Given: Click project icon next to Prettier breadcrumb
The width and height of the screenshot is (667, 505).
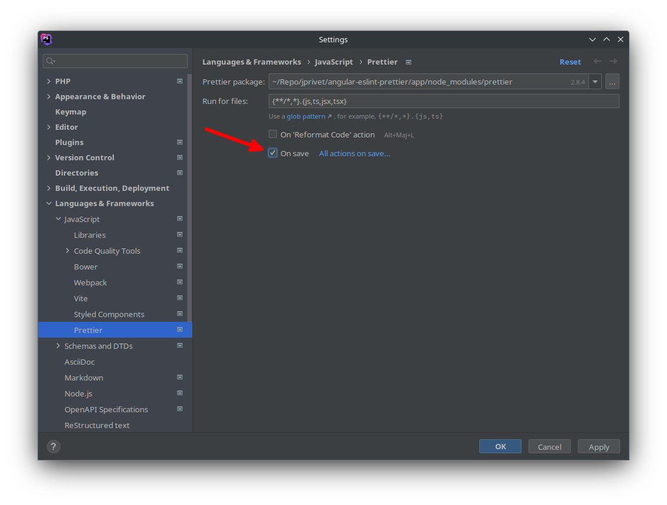Looking at the screenshot, I should click(x=409, y=62).
